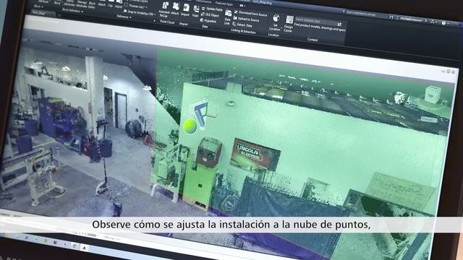Click the Help question mark icon
The height and width of the screenshot is (260, 463).
click(443, 23)
